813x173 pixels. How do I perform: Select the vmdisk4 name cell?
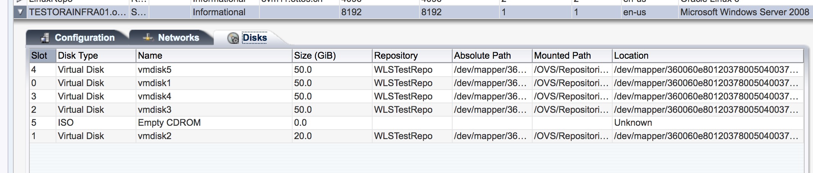(x=214, y=96)
